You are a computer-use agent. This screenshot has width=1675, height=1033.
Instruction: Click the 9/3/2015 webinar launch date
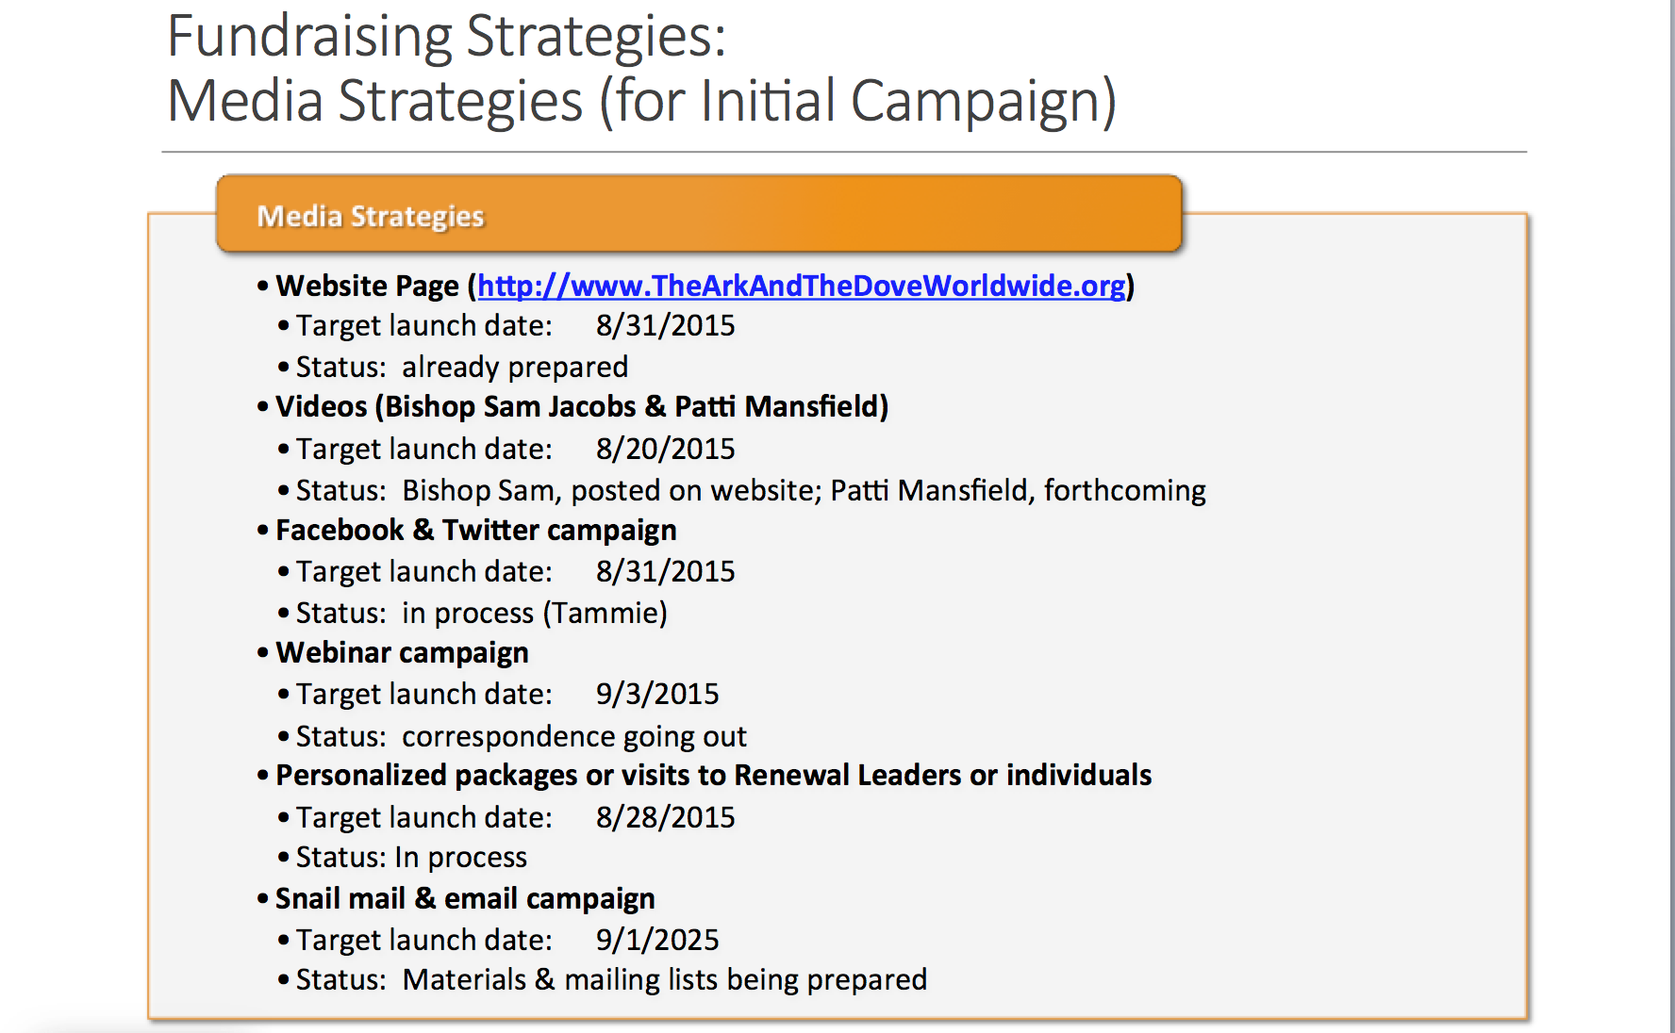tap(657, 694)
